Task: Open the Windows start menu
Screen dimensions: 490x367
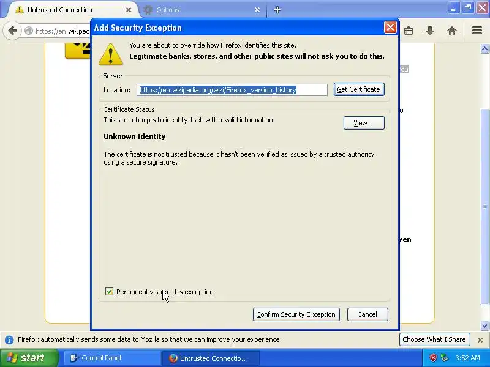Action: coord(29,358)
